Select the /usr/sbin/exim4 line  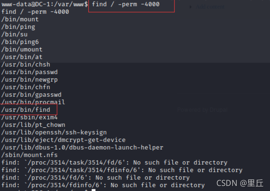point(29,117)
